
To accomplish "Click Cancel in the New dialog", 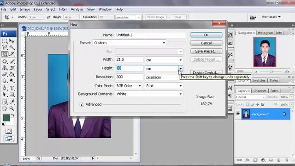I will (x=206, y=43).
